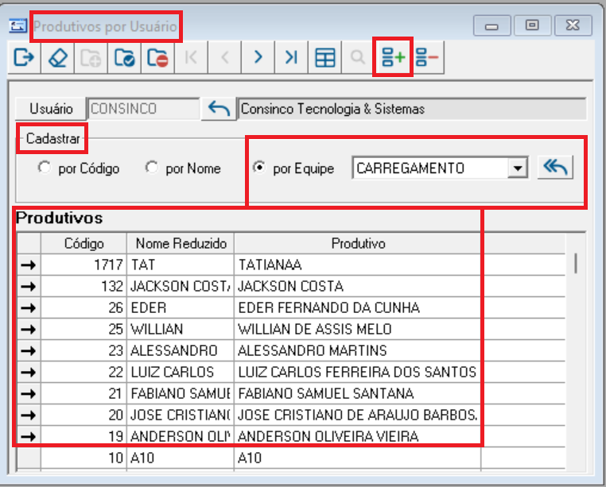
Task: Click the Produtivo column header
Action: [358, 243]
